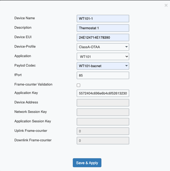Screen dimensions: 170x171
Task: Click the Payload Codec arrow icon
Action: coord(126,66)
